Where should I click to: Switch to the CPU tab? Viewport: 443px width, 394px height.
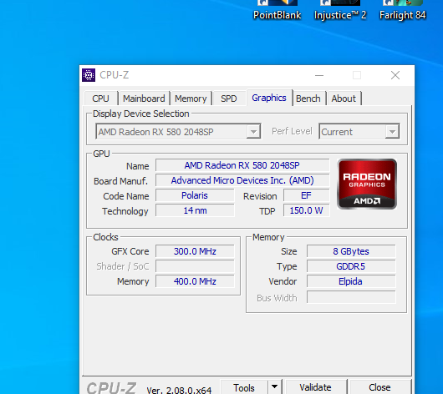pyautogui.click(x=100, y=98)
